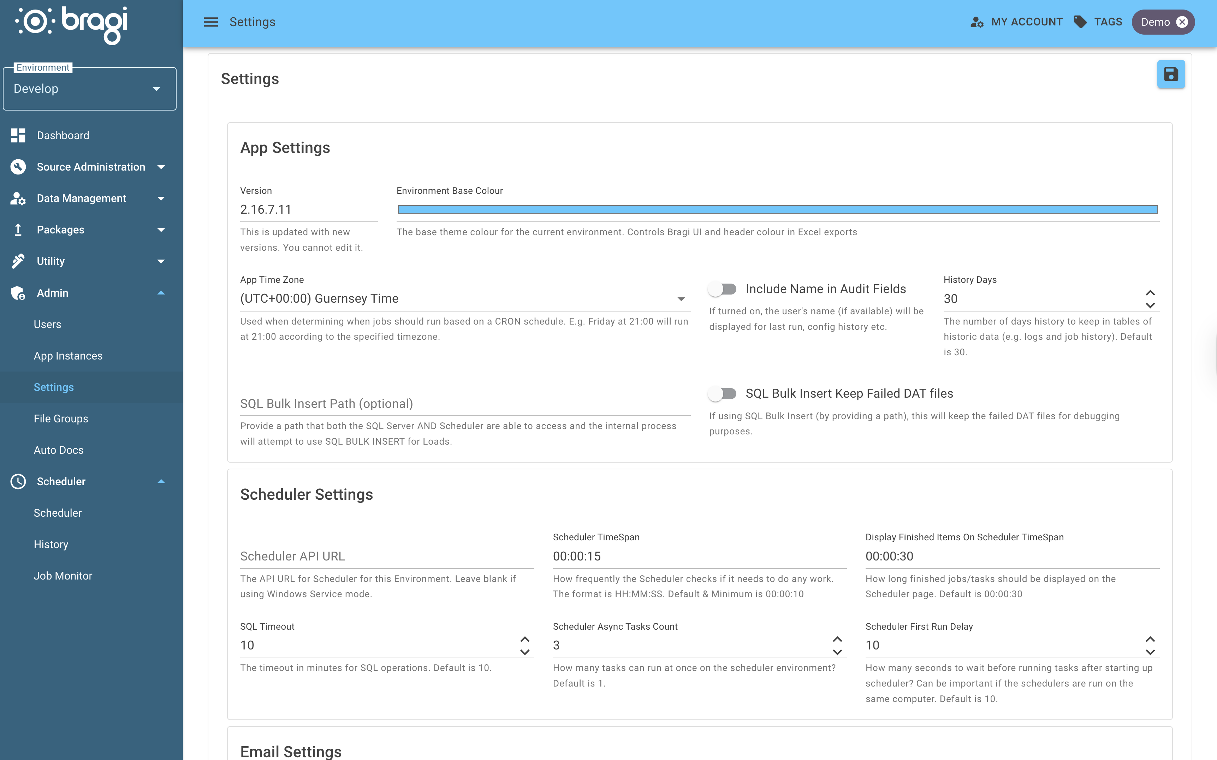This screenshot has width=1217, height=760.
Task: Open Auto Docs page
Action: pos(58,450)
